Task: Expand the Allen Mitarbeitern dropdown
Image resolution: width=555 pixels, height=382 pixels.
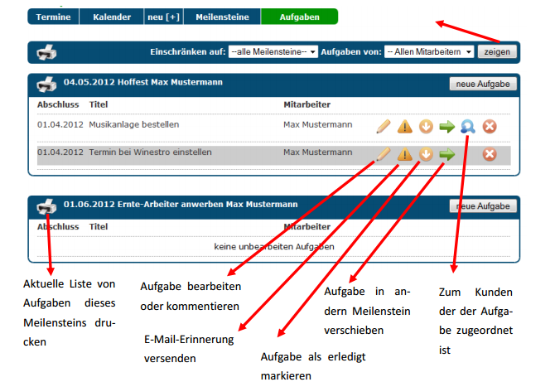Action: coord(429,51)
